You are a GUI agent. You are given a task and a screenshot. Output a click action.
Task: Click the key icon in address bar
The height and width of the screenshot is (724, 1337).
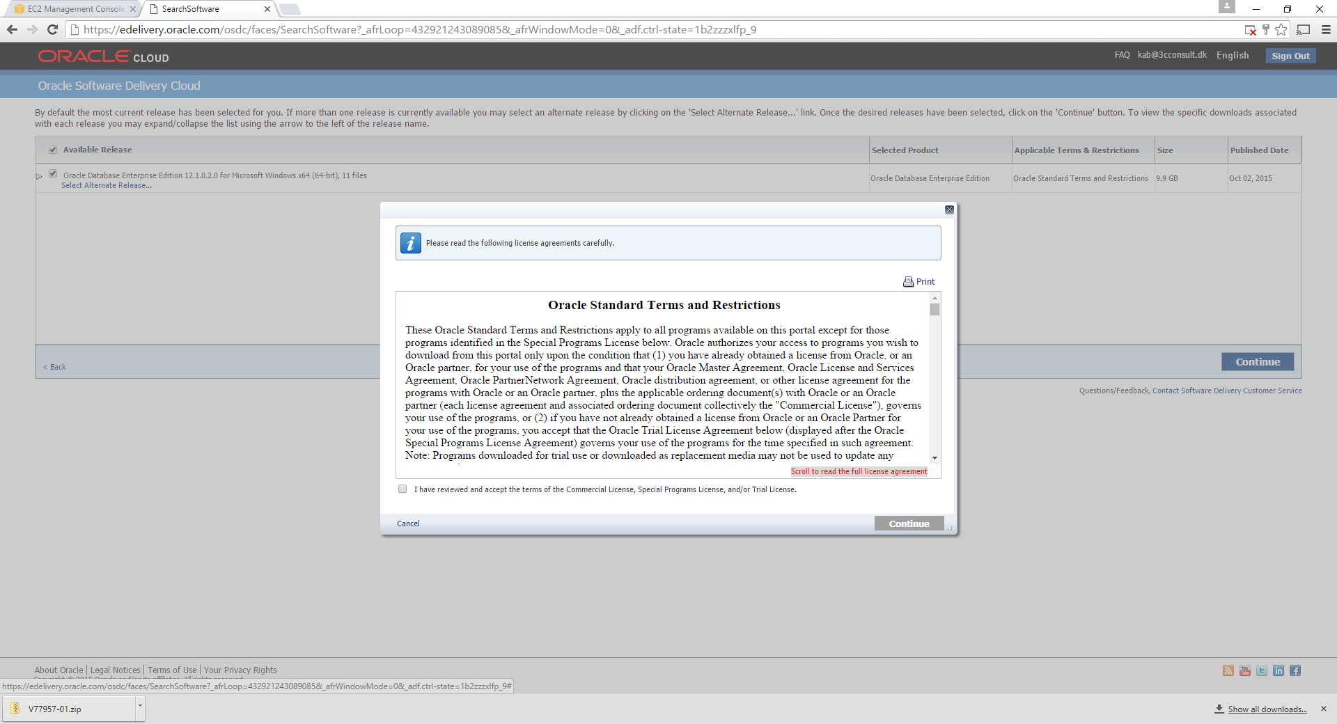pos(1266,30)
